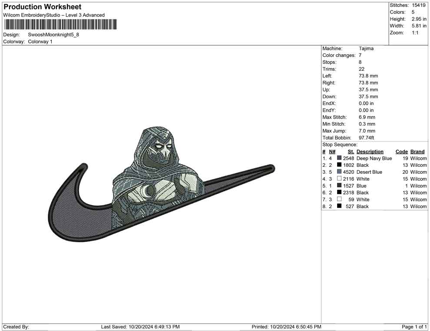Pick the Desert Blue swatch in stop 3
430x331 pixels.
pyautogui.click(x=339, y=172)
